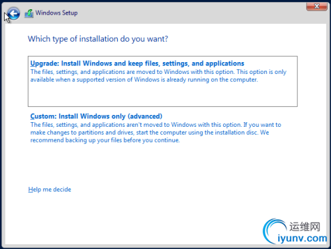Choose Upgrade: Install Windows and keep files

tap(163, 81)
